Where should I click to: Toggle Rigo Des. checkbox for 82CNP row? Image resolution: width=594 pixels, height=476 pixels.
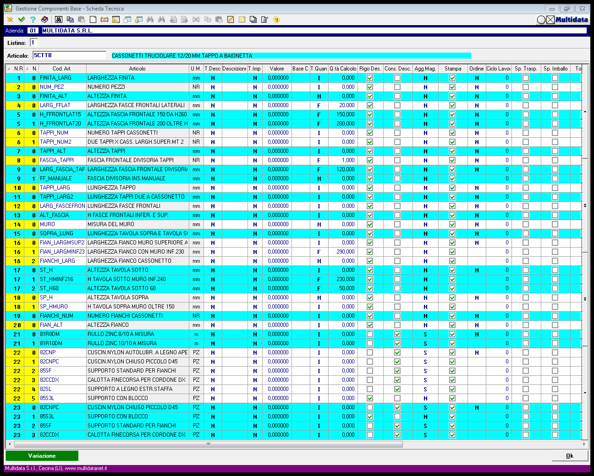click(x=370, y=352)
